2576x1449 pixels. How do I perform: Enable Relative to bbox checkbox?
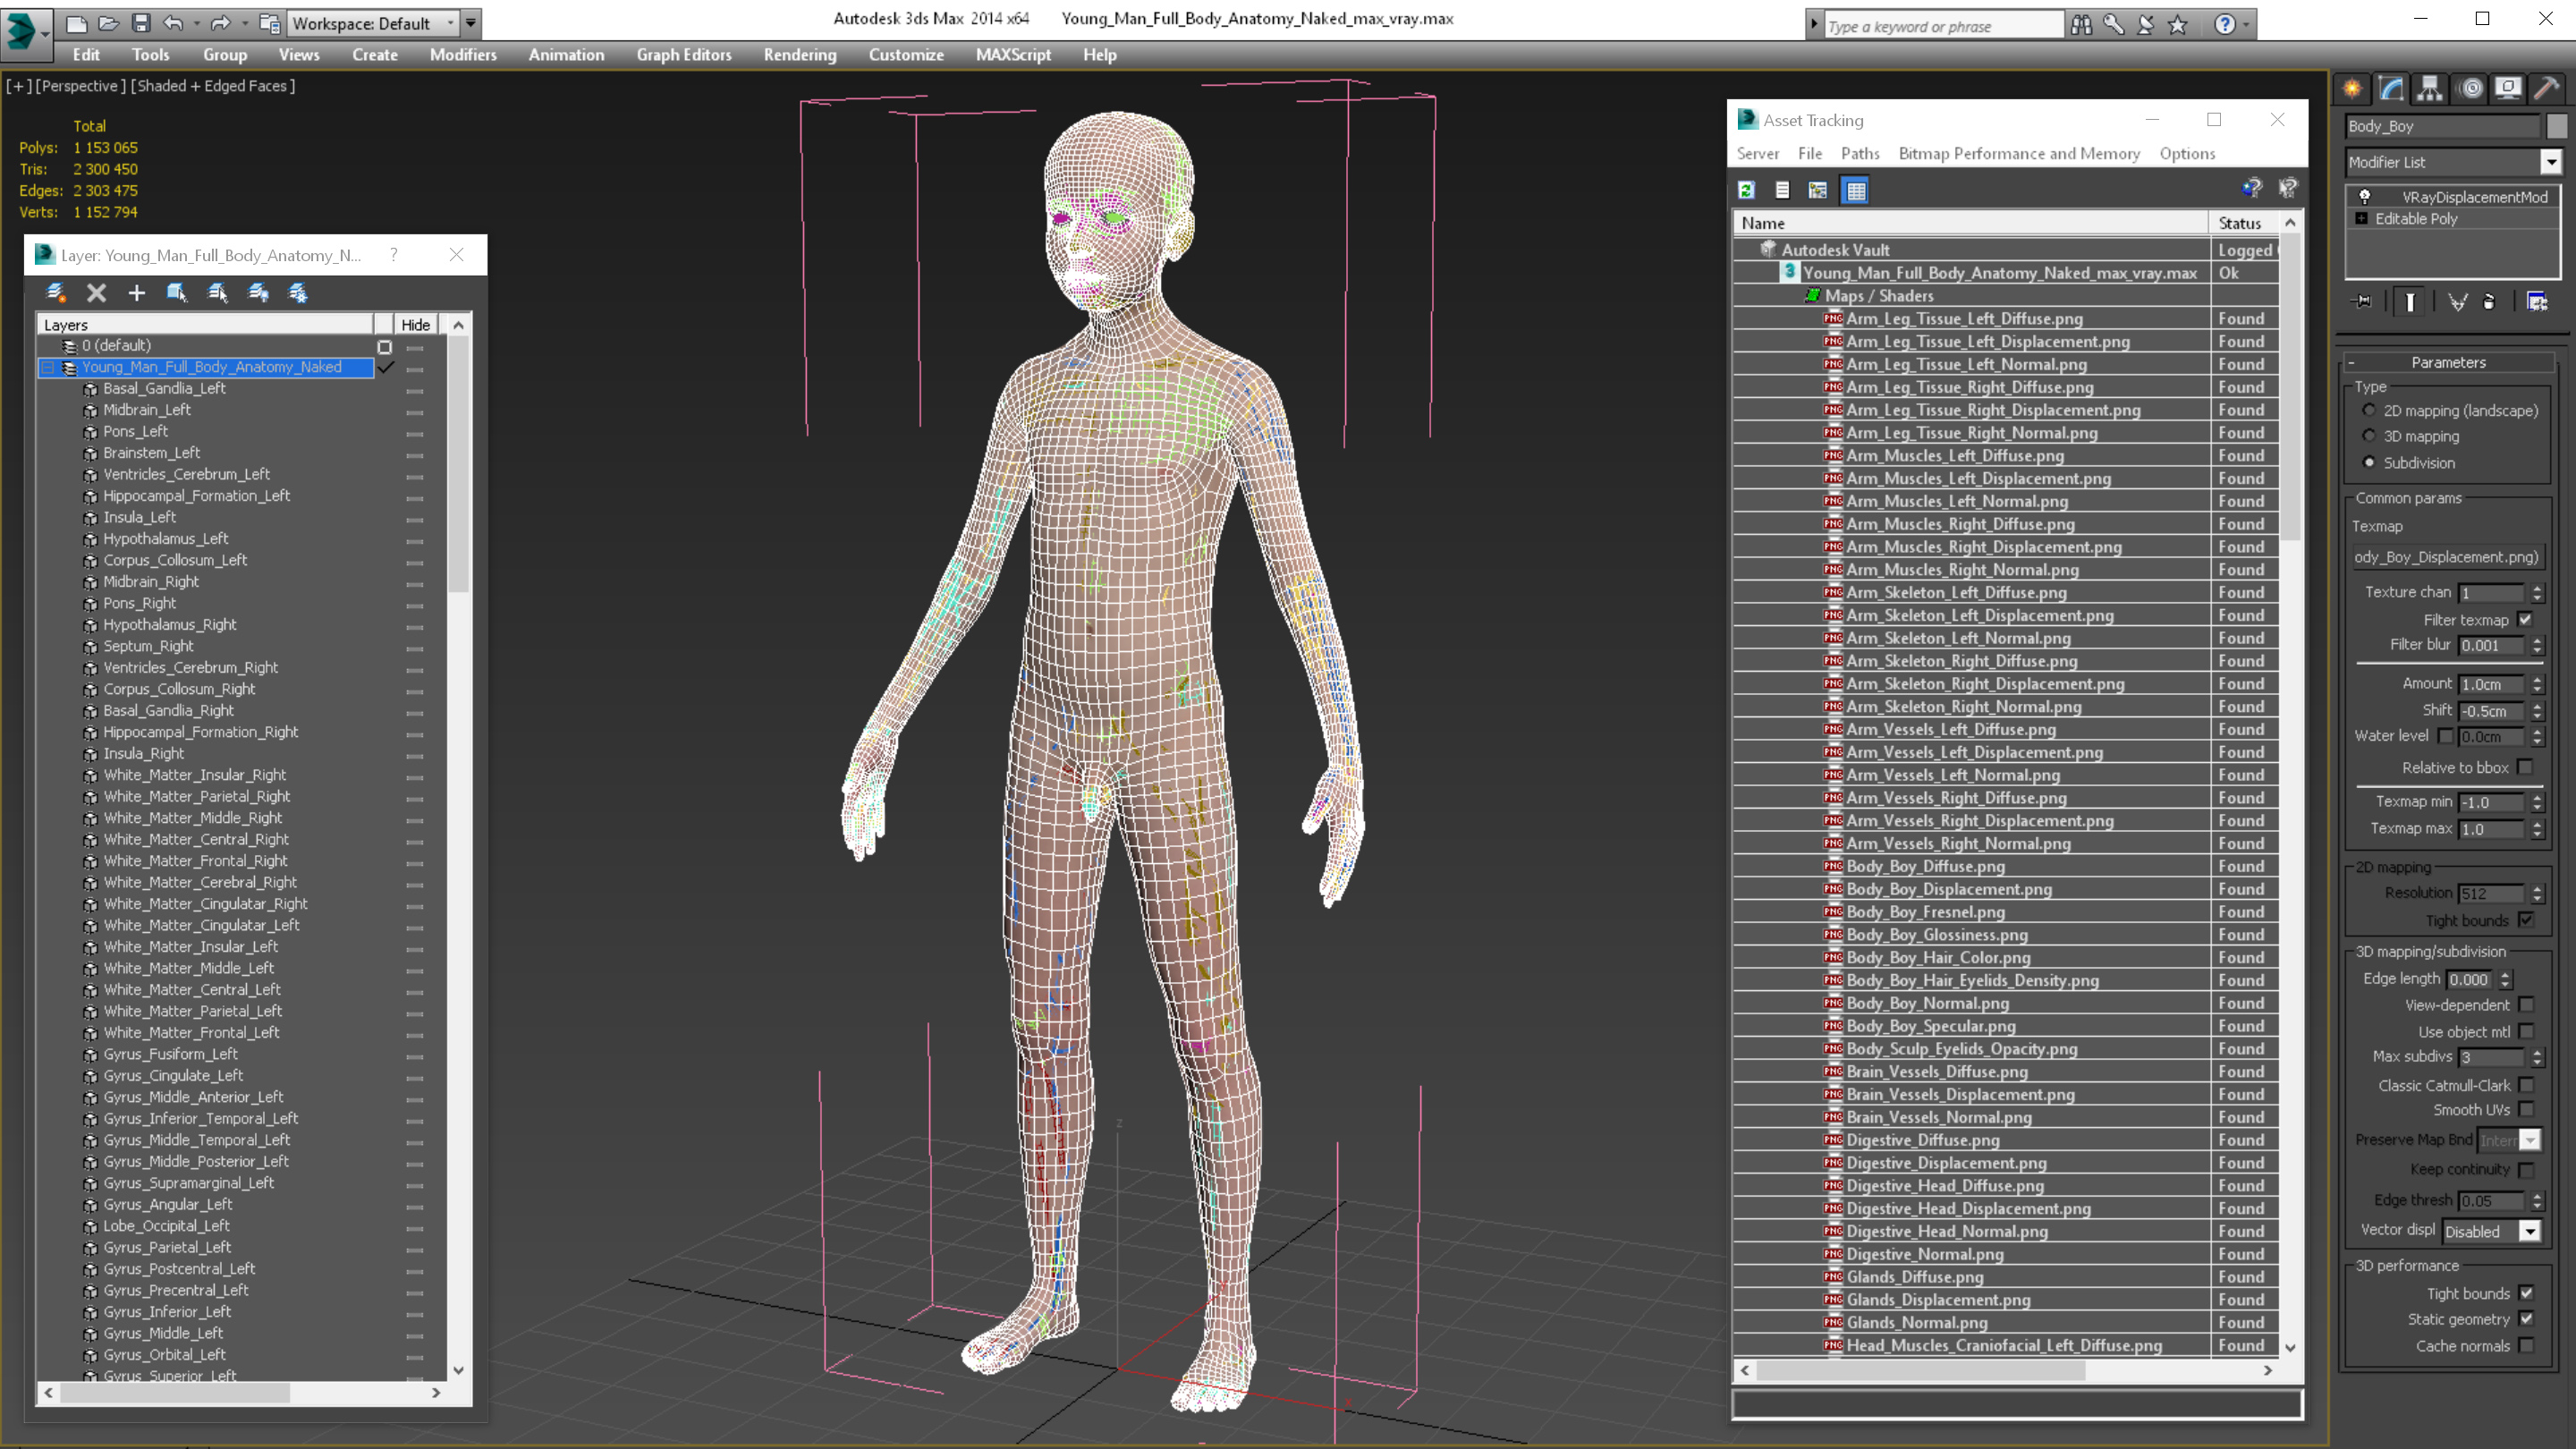2525,768
